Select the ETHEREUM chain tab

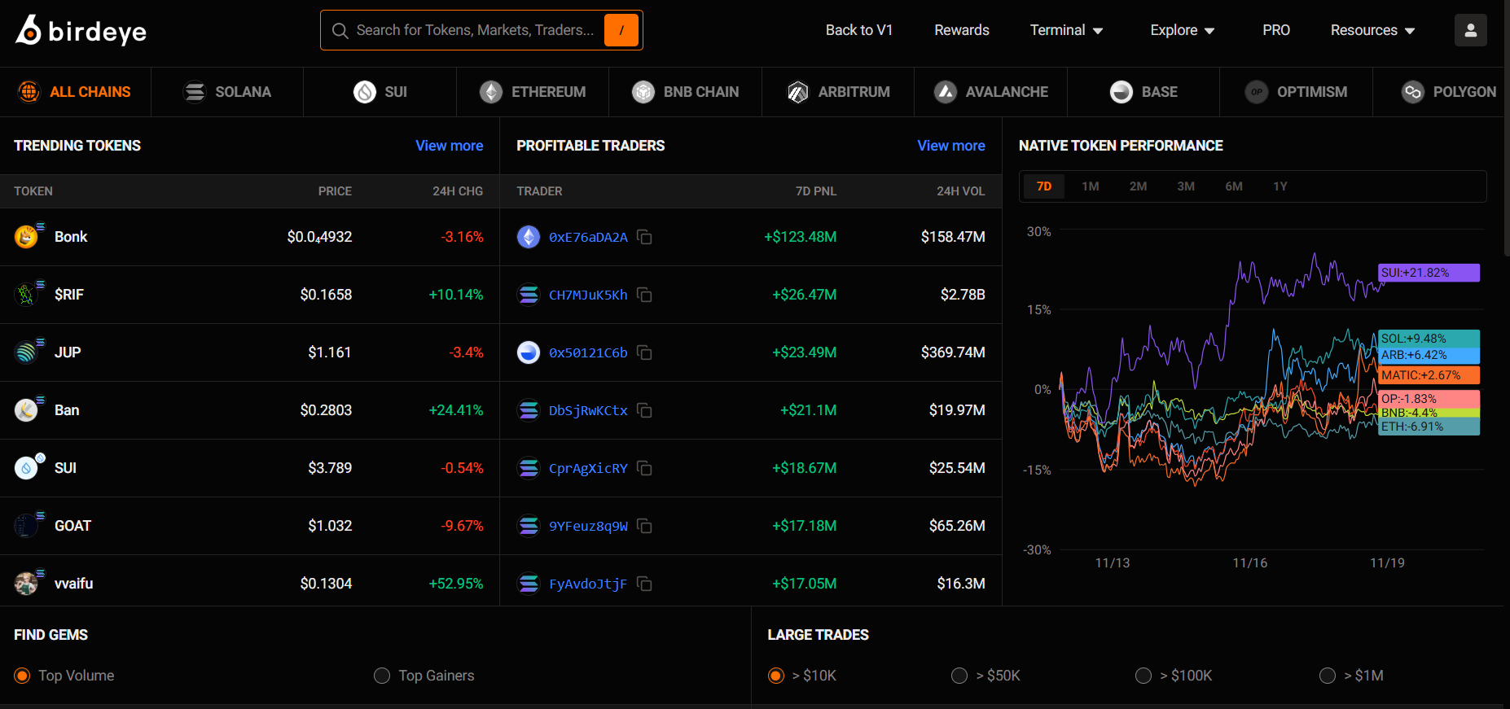[x=533, y=92]
